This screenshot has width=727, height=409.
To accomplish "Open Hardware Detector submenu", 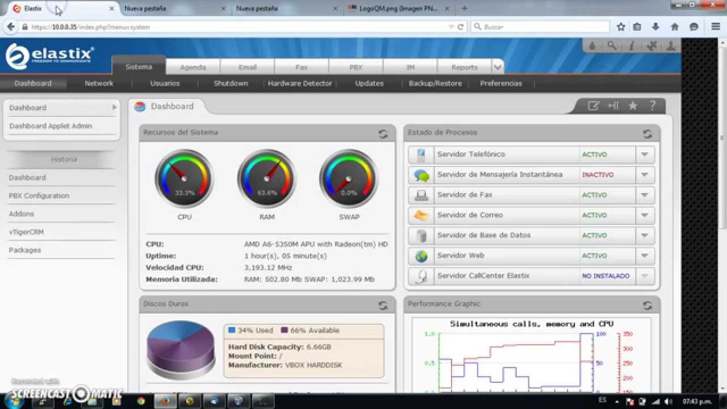I will [x=300, y=83].
